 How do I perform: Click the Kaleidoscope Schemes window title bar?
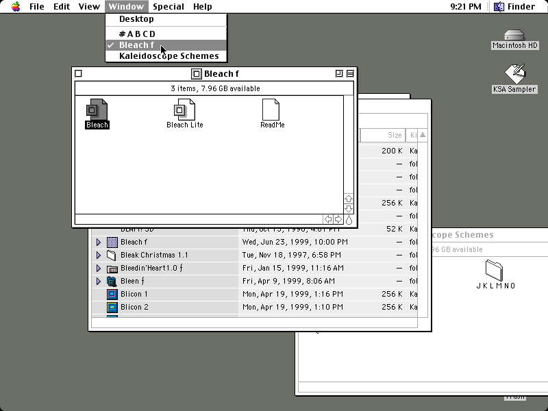490,235
